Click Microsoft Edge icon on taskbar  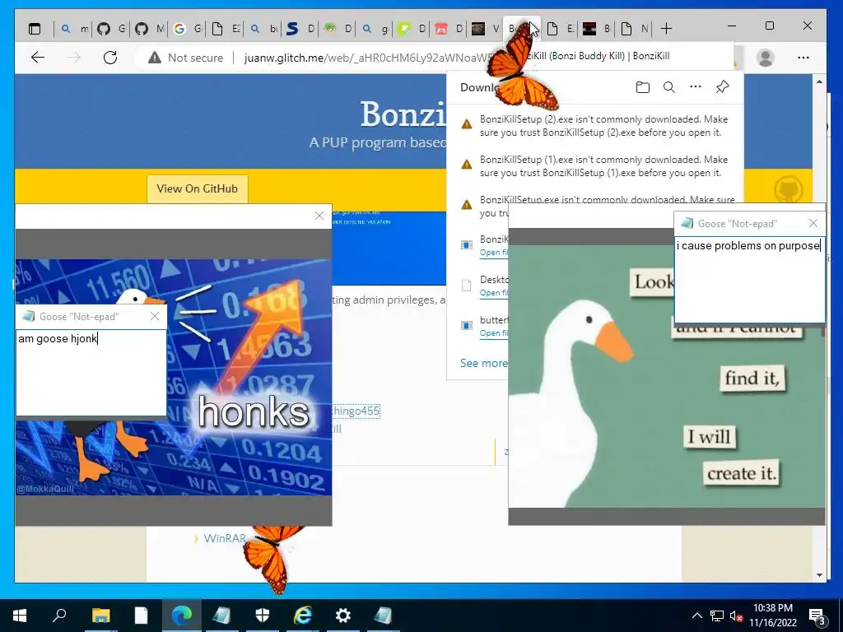(x=181, y=616)
